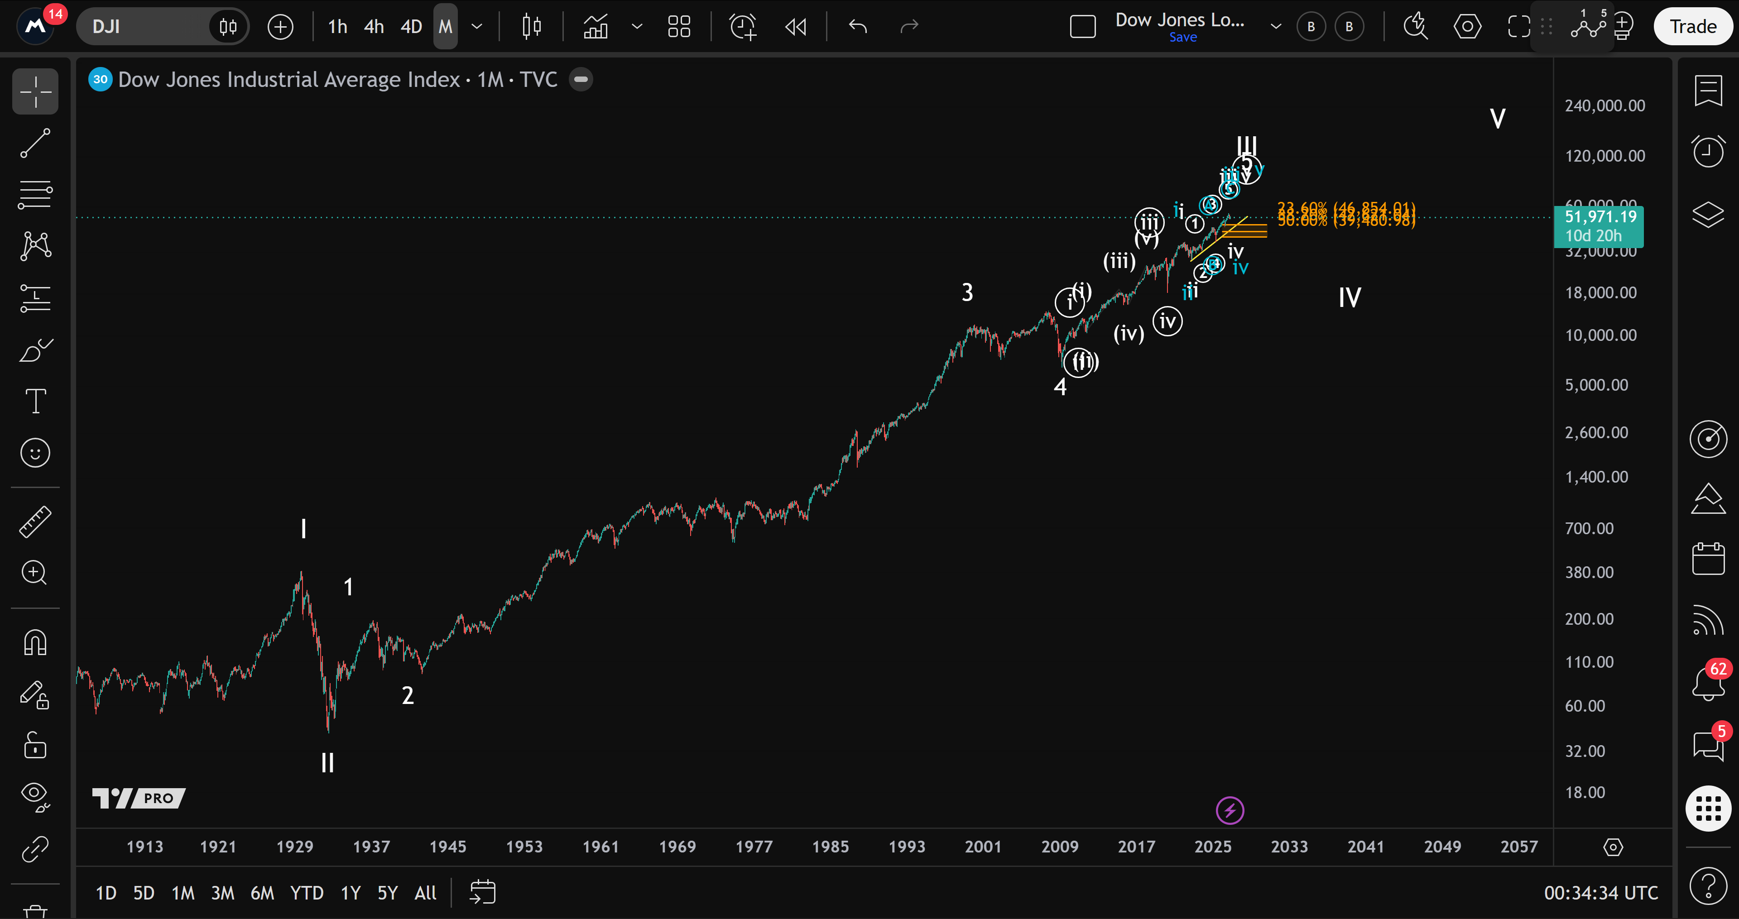The width and height of the screenshot is (1739, 919).
Task: Select the trend line drawing tool
Action: tap(35, 143)
